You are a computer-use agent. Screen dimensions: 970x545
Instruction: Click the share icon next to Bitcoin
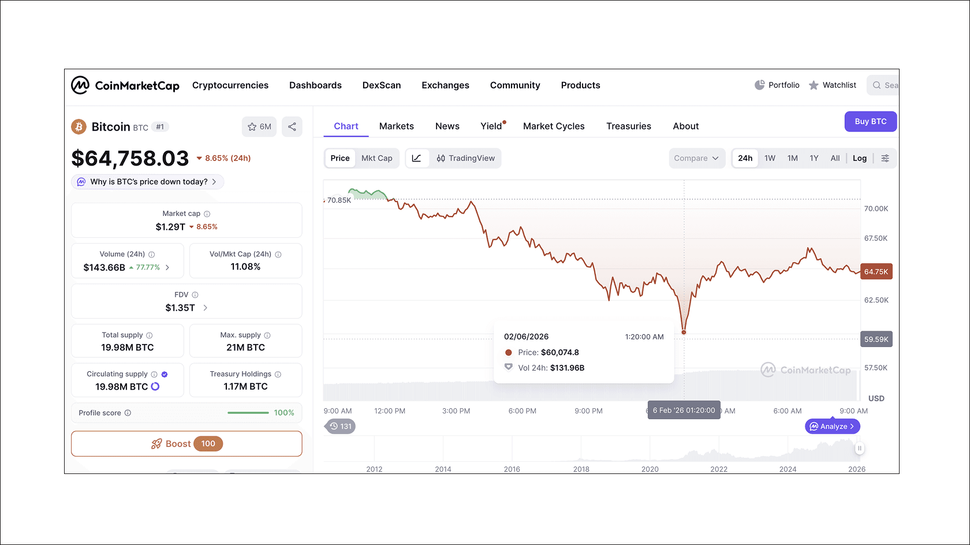tap(292, 126)
